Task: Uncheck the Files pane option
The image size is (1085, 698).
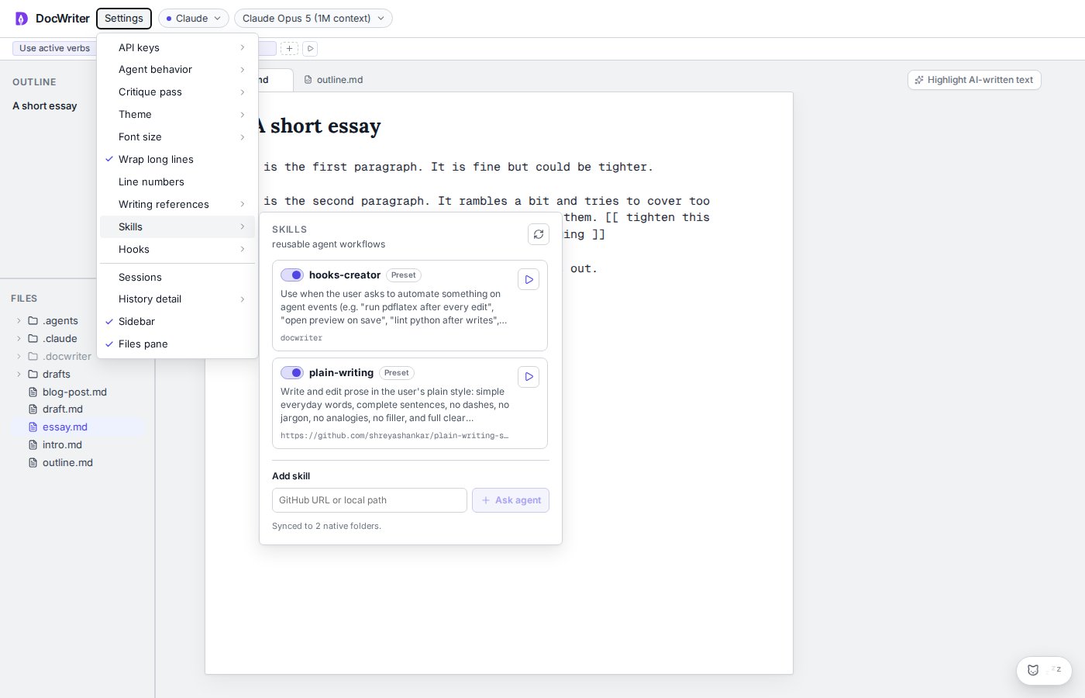Action: click(x=177, y=344)
